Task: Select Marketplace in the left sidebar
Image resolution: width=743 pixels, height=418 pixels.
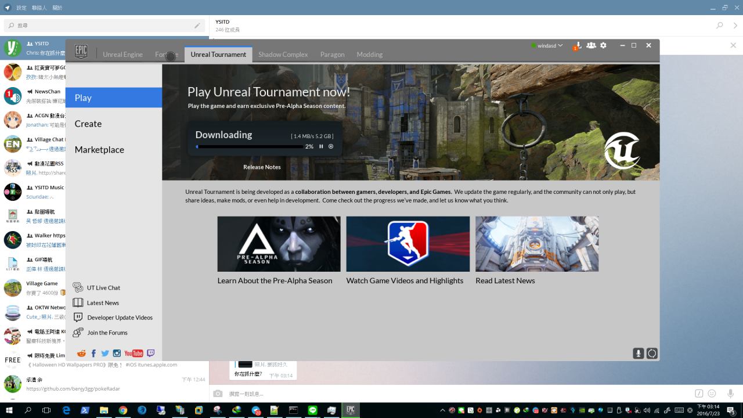Action: coord(99,150)
